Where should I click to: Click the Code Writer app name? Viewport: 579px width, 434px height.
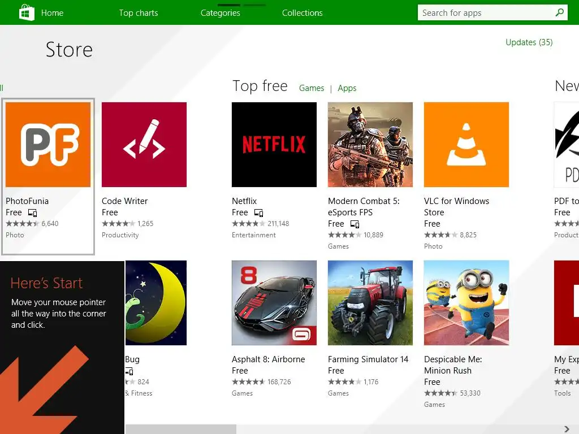(124, 201)
